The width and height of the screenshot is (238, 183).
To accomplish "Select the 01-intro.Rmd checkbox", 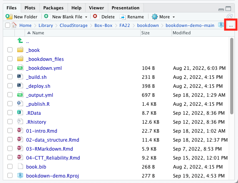I will (10, 131).
